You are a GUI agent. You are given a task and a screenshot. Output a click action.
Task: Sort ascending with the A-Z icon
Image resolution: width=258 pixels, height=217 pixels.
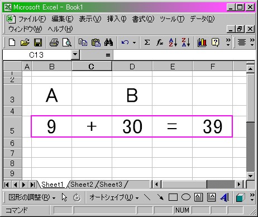click(173, 43)
